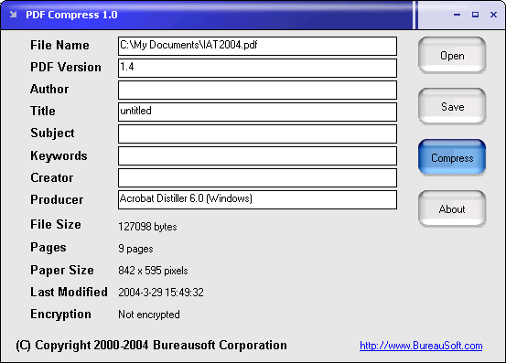Image resolution: width=506 pixels, height=363 pixels.
Task: Click the '127098 bytes' file size value
Action: [x=147, y=227]
